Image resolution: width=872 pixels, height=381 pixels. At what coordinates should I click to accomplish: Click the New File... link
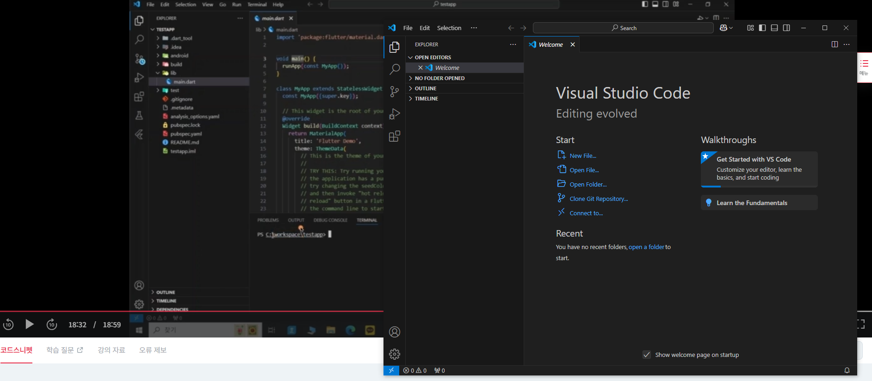coord(583,156)
